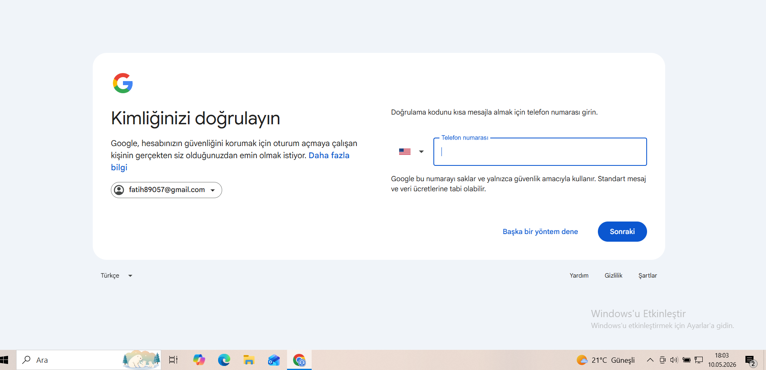The image size is (766, 370).
Task: Show hidden system tray icons
Action: (650, 360)
